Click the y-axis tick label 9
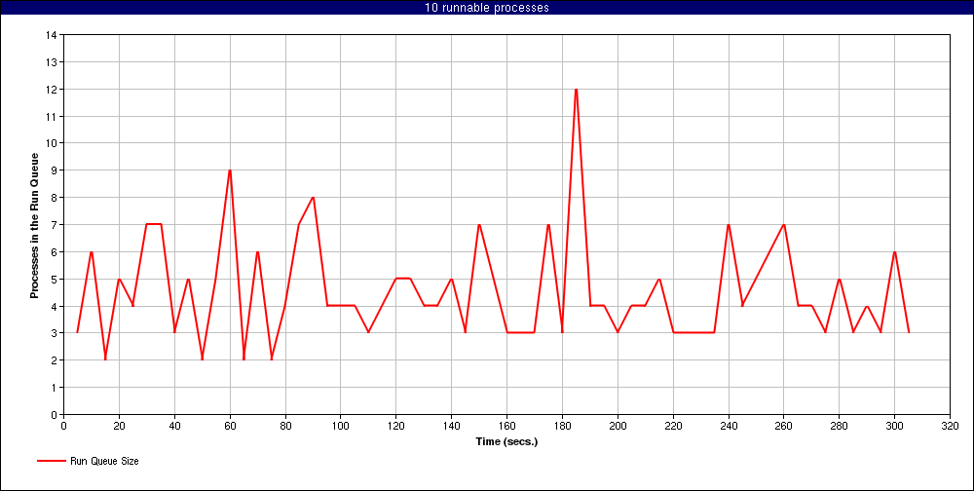 coord(54,170)
